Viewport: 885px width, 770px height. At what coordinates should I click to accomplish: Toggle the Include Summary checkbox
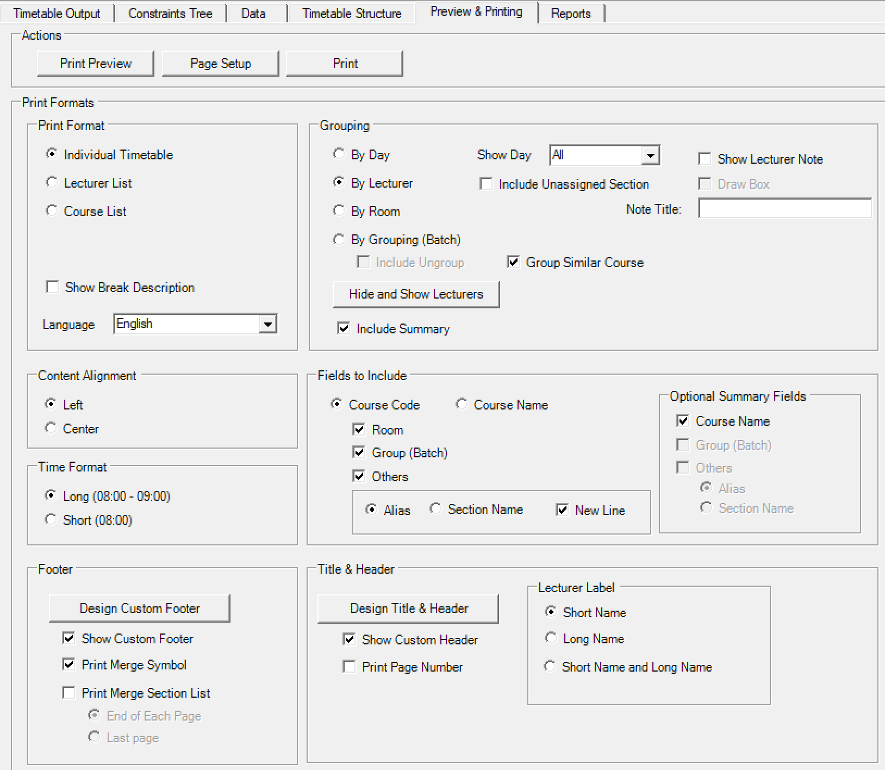coord(344,328)
